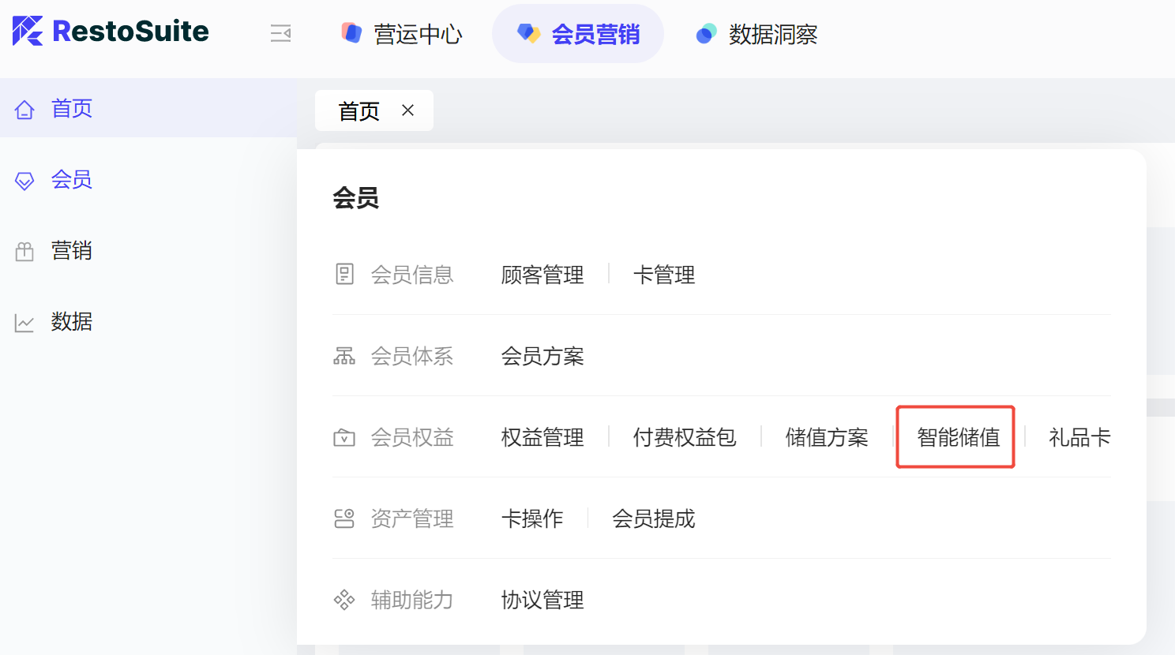This screenshot has height=655, width=1175.
Task: Go to 卡管理 page
Action: tap(664, 275)
